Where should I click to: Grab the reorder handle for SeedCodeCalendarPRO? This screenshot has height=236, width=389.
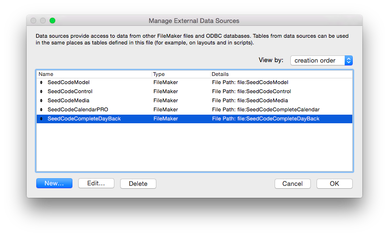pyautogui.click(x=41, y=109)
